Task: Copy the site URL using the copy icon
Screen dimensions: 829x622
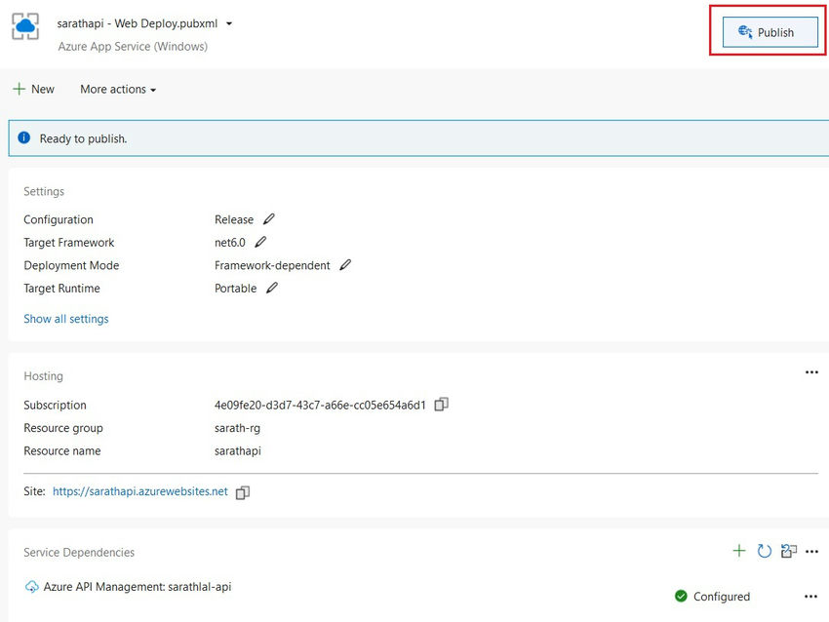Action: pos(242,492)
